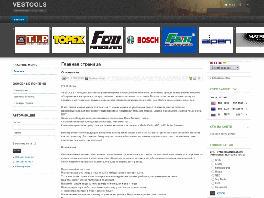Viewport: 264px width, 198px height.
Task: Select Главная in the main menu sidebar
Action: [x=19, y=72]
